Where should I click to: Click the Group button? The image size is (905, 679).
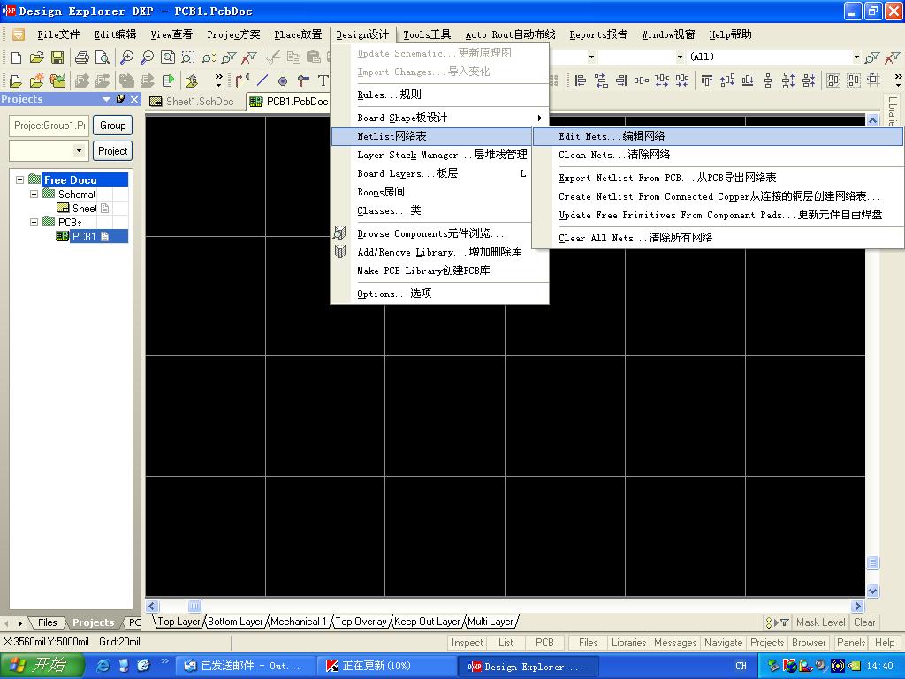(112, 126)
